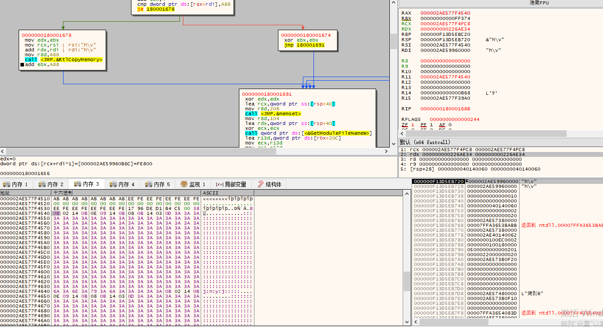Screen dimensions: 603x327
Task: Click the add ebx,A88 instruction in graph
Action: [42, 65]
